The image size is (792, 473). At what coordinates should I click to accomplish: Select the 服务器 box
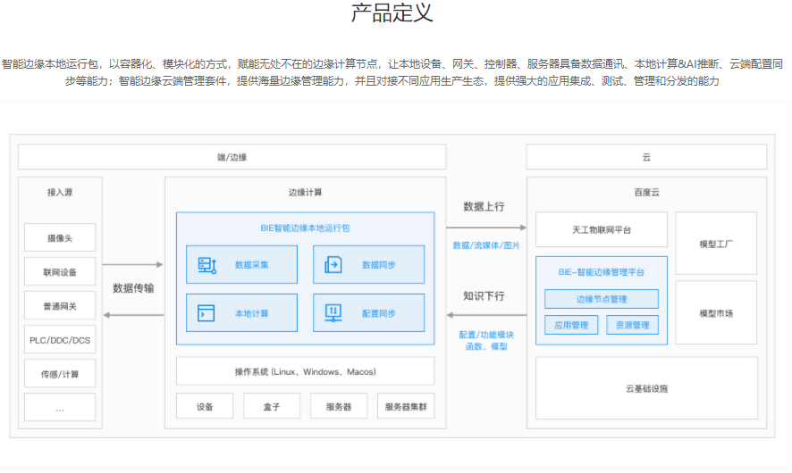pyautogui.click(x=339, y=406)
